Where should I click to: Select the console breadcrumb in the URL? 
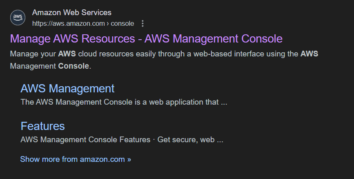[122, 24]
